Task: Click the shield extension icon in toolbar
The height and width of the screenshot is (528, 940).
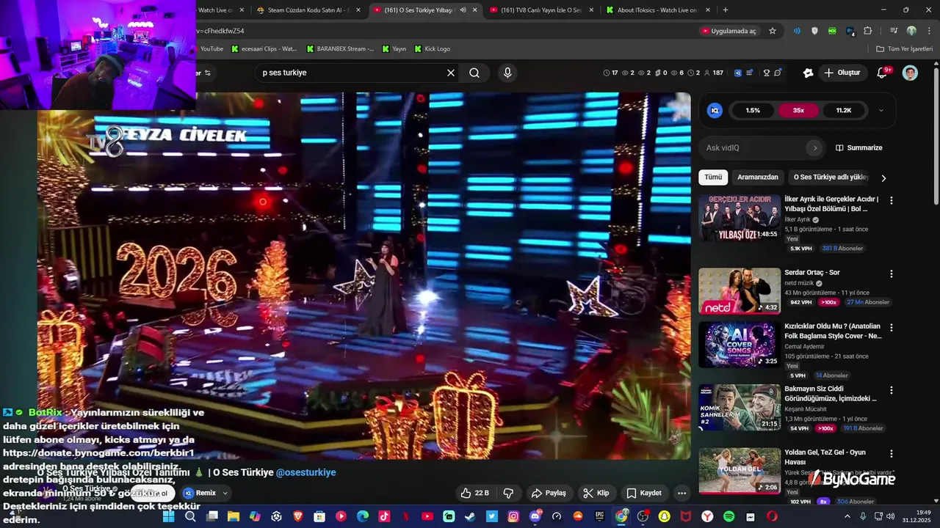Action: 814,31
